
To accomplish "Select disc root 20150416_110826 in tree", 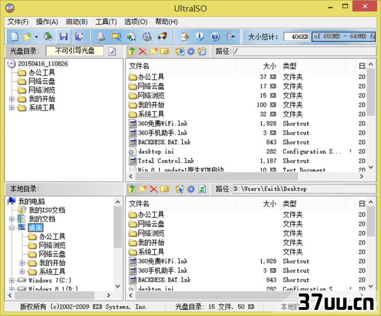I will tap(43, 63).
